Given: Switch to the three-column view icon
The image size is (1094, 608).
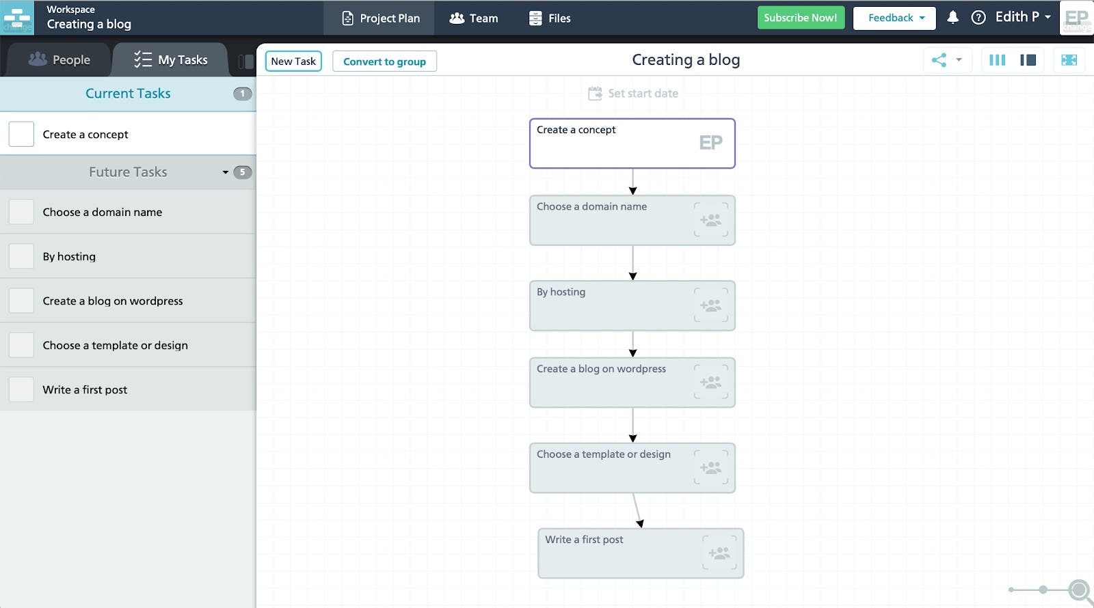Looking at the screenshot, I should (998, 60).
